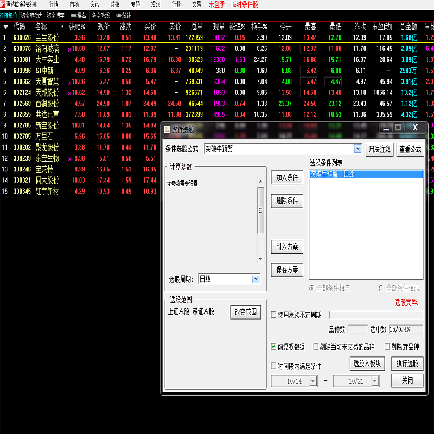This screenshot has height=434, width=434.
Task: Open the 条件选股公式 dropdown list
Action: coord(358,149)
